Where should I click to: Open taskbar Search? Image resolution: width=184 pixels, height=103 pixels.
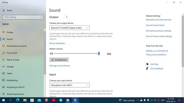pos(10,100)
